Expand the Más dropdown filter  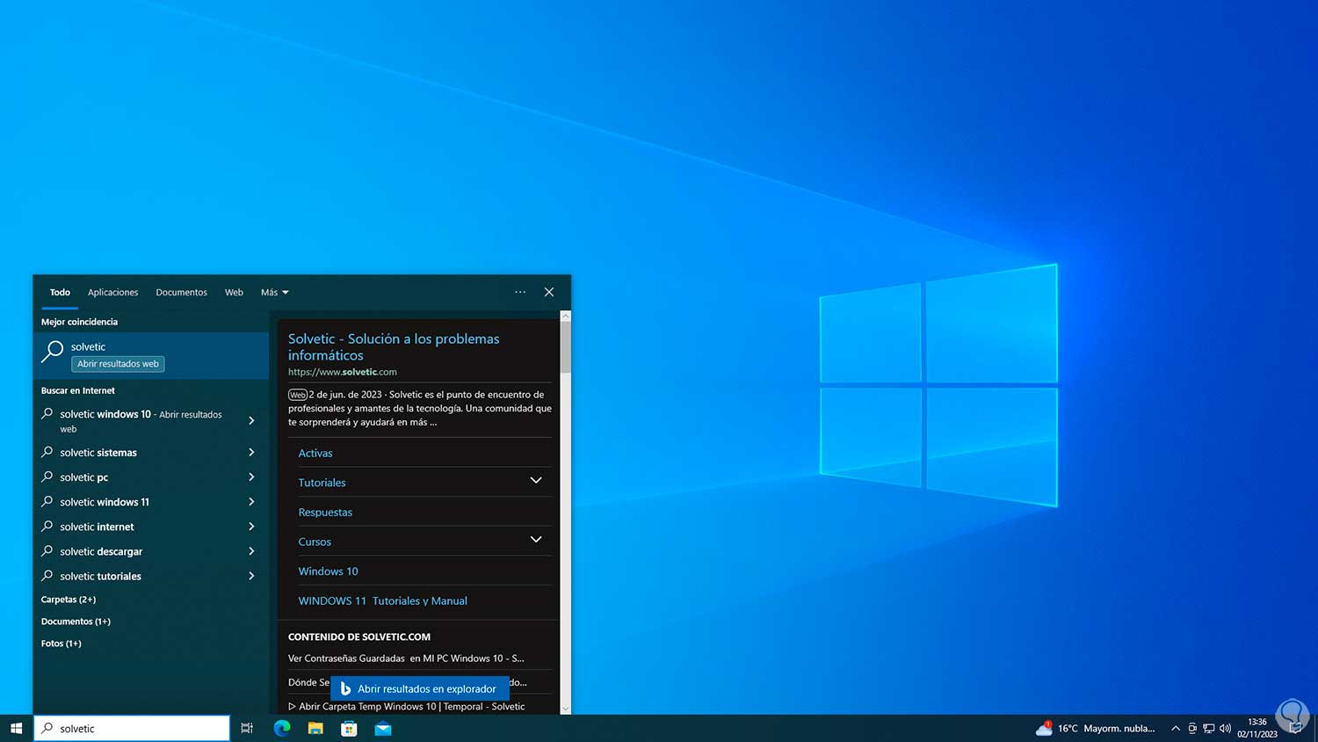(274, 293)
